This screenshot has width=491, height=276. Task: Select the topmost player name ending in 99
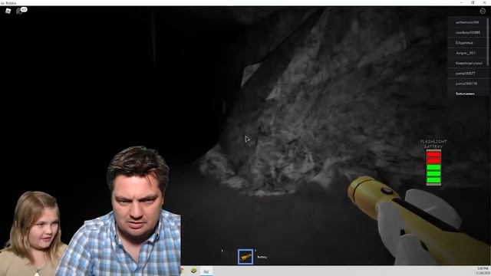pos(467,22)
